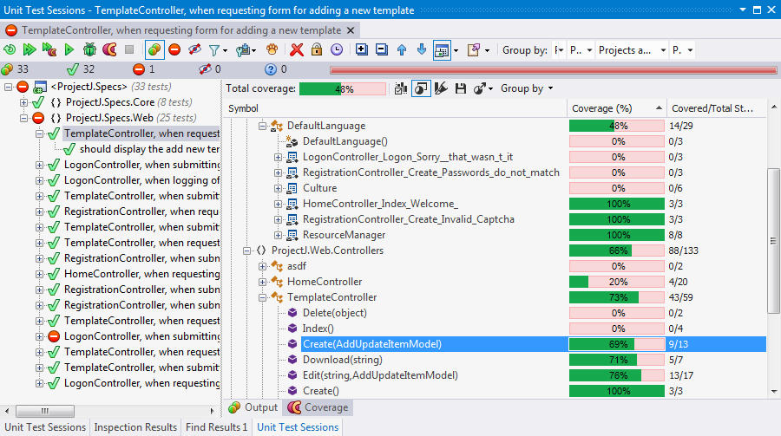
Task: Save the coverage snapshot with the floppy disk icon
Action: click(x=460, y=88)
